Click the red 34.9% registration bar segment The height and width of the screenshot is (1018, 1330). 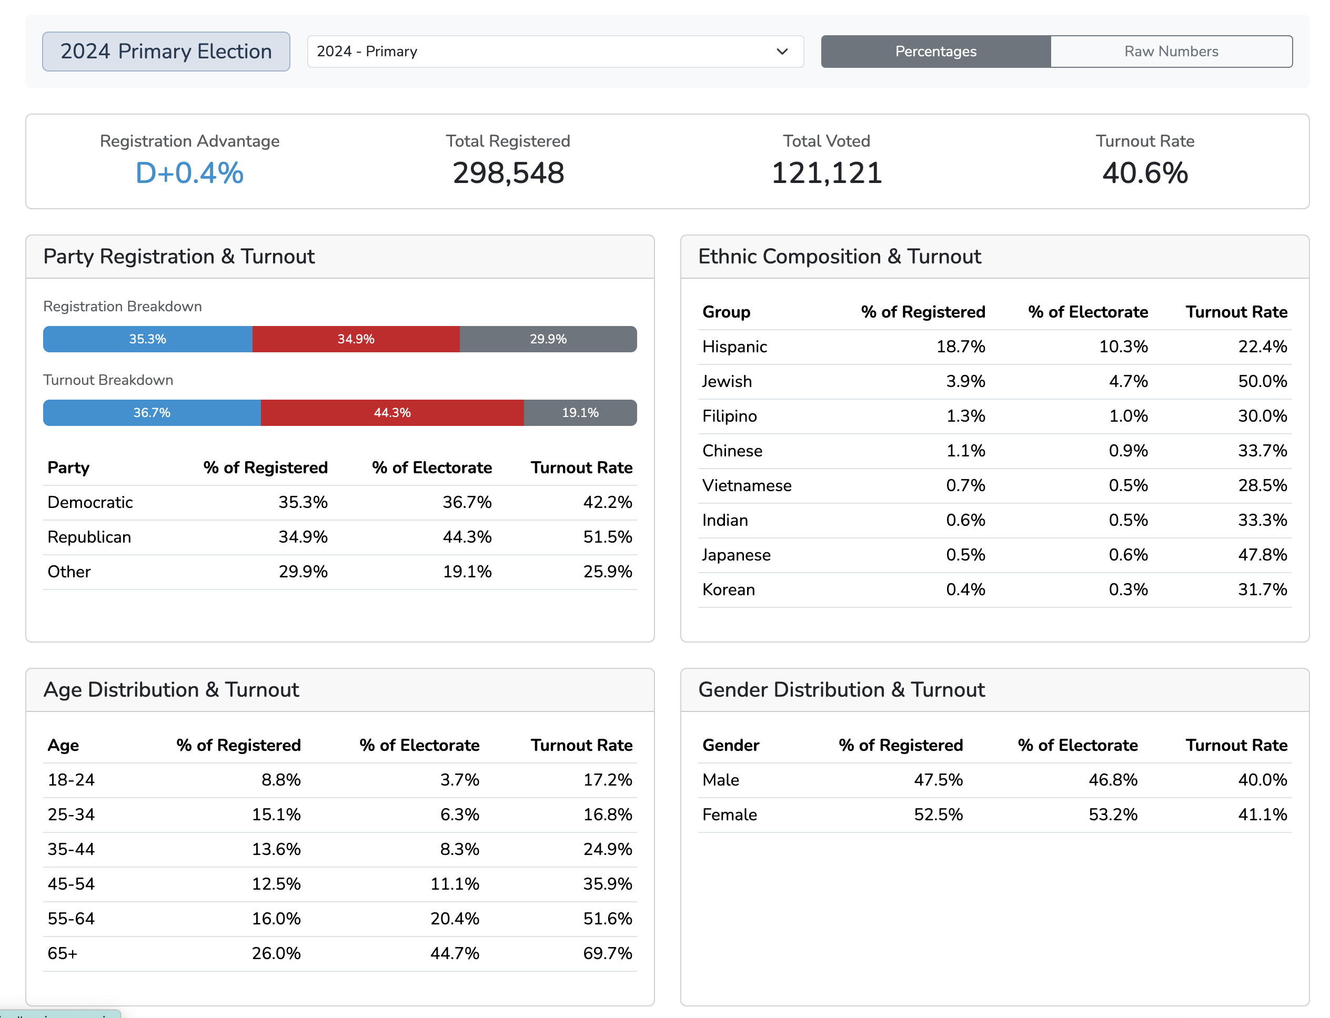pyautogui.click(x=356, y=339)
